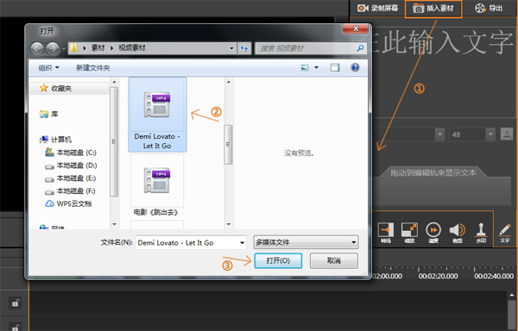This screenshot has width=518, height=331.
Task: Click the 导出 export button
Action: (x=489, y=9)
